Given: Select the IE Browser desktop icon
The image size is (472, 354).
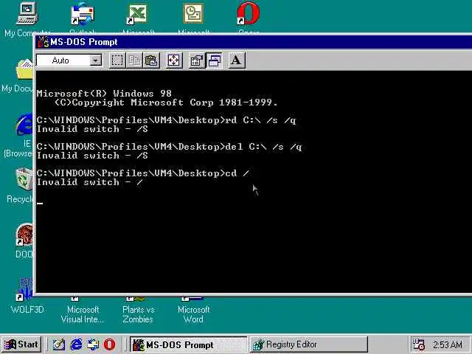Looking at the screenshot, I should point(18,136).
